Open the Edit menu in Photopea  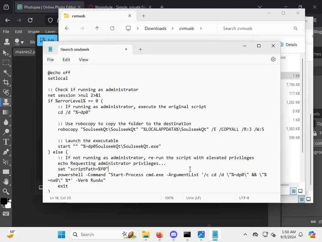(19, 32)
